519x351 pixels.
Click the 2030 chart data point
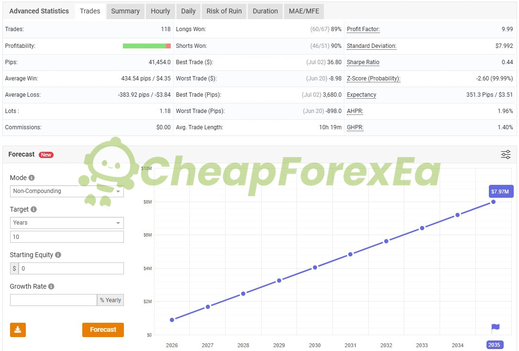315,268
